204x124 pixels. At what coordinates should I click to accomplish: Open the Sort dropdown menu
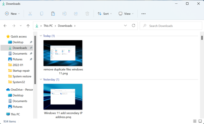click(x=105, y=14)
